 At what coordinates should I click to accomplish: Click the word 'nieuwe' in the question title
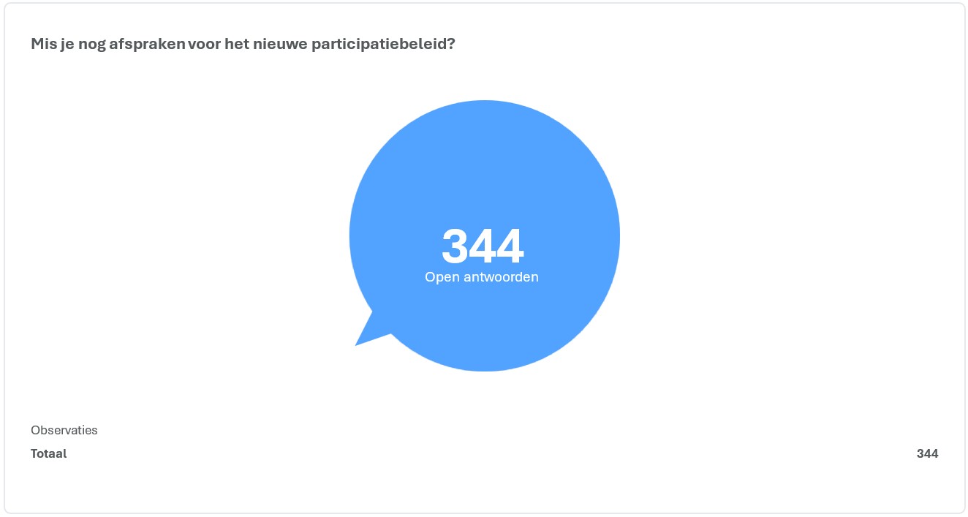click(x=282, y=44)
